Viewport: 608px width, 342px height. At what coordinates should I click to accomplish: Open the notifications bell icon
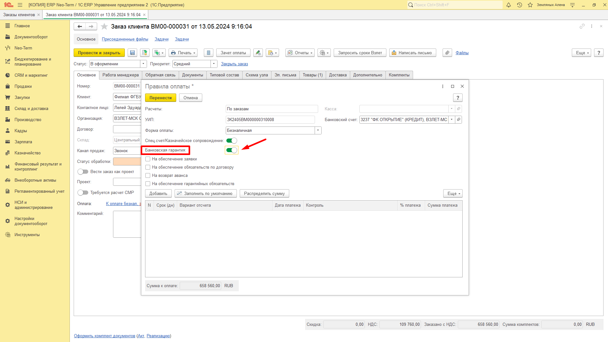coord(509,5)
